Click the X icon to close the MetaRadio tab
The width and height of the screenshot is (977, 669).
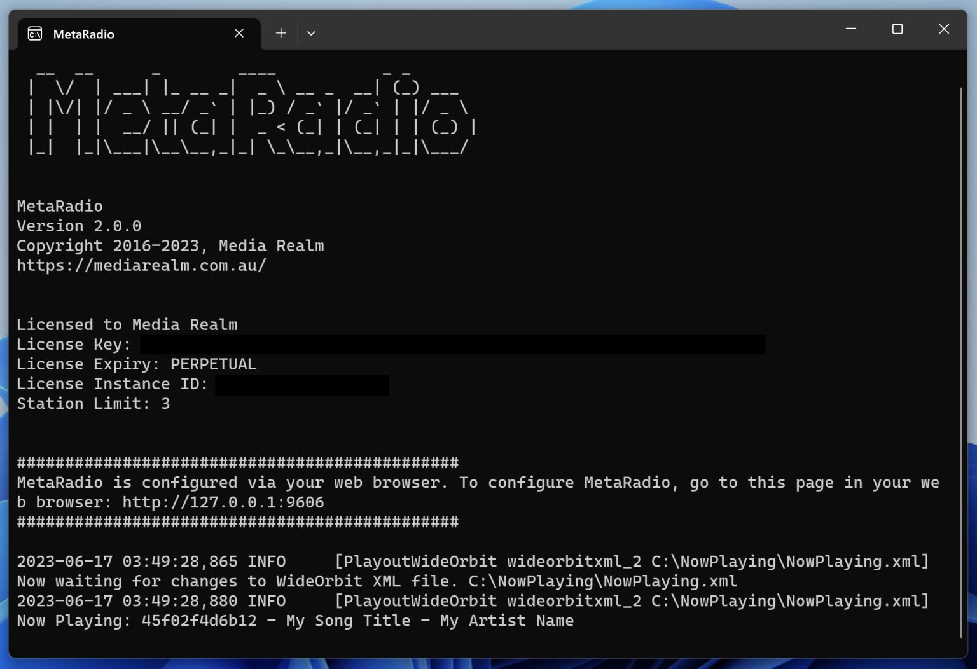point(239,33)
